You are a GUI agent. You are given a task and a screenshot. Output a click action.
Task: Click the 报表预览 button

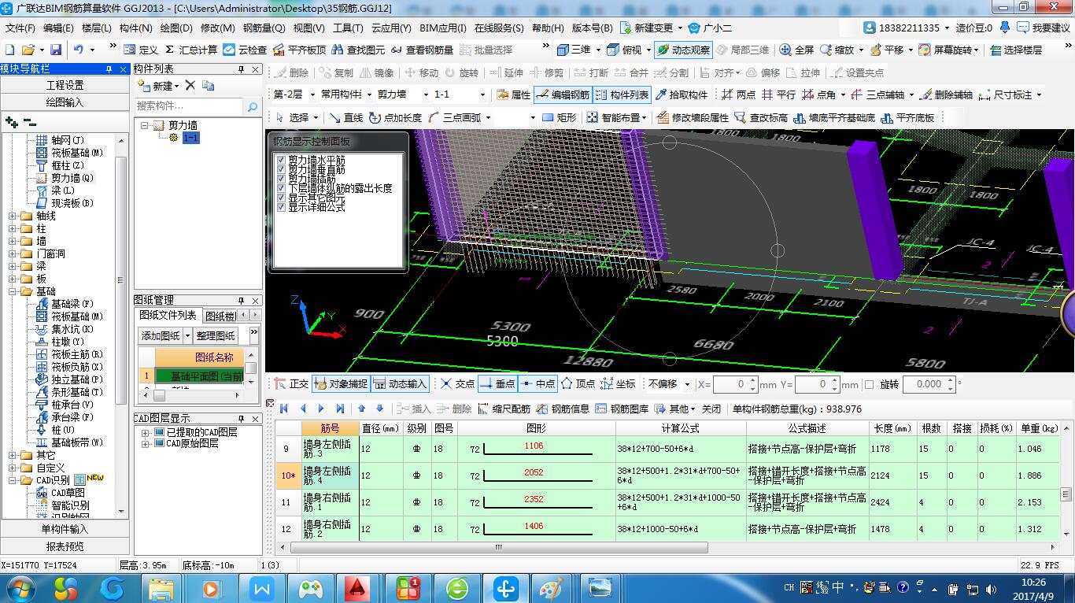pyautogui.click(x=65, y=546)
